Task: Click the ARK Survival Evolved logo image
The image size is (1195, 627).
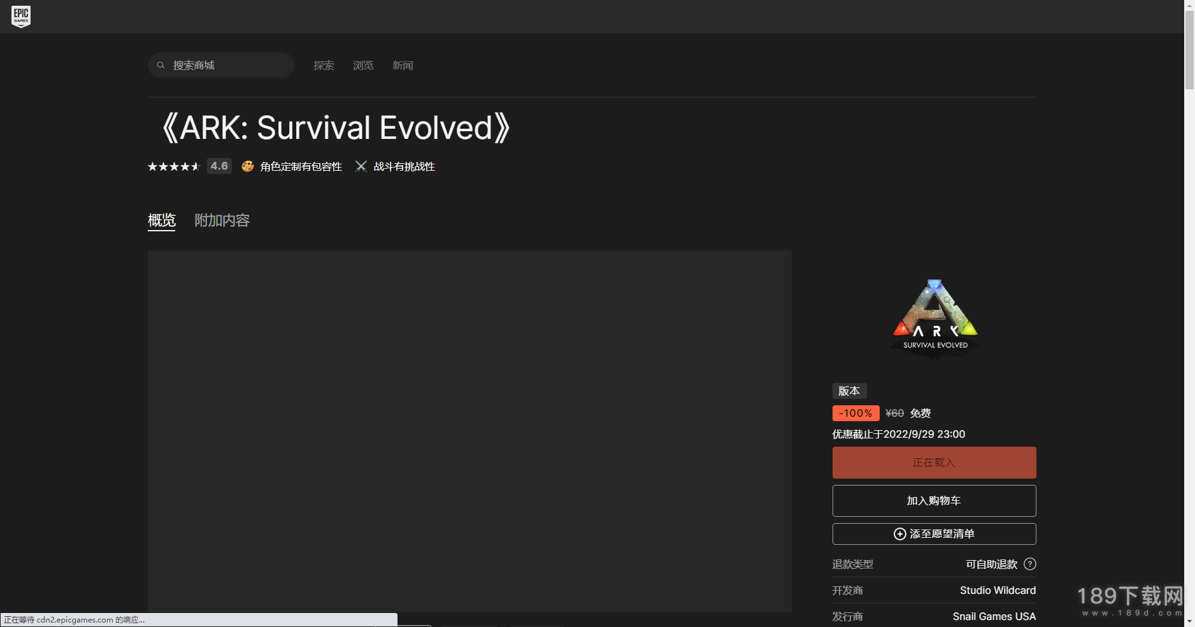Action: pos(934,317)
